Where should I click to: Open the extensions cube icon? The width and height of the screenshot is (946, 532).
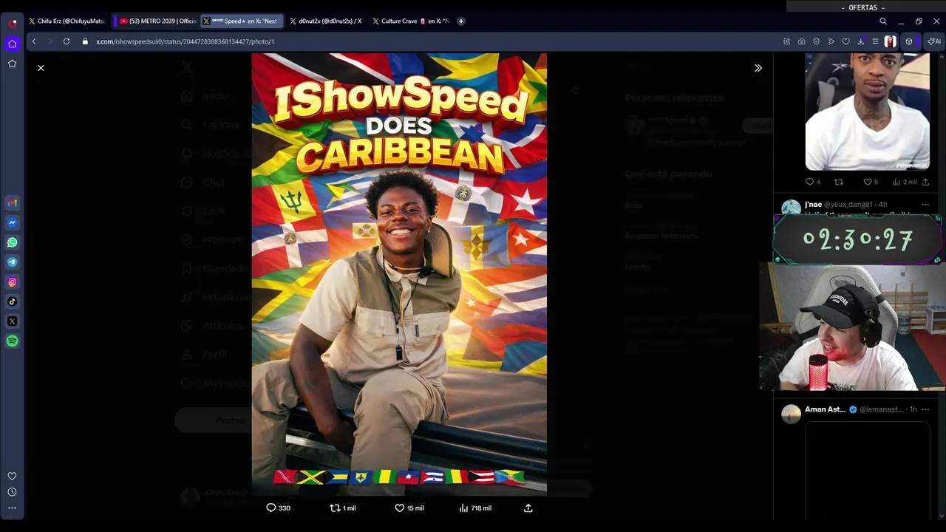coord(909,41)
